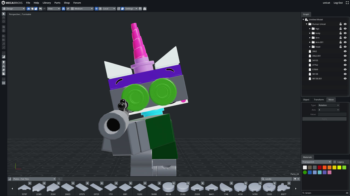This screenshot has height=196, width=350.
Task: Open the File menu
Action: pos(28,3)
